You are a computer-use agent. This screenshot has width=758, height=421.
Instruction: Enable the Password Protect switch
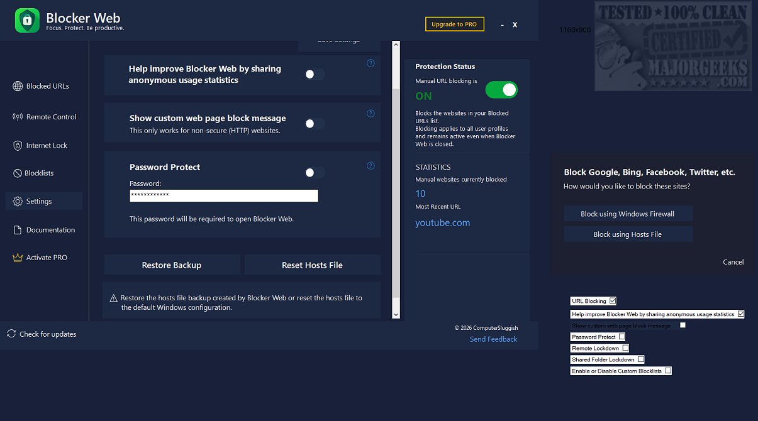[315, 172]
